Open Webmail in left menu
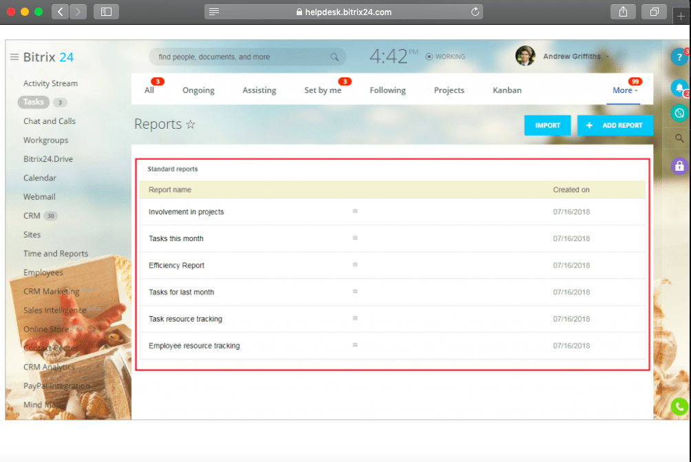This screenshot has height=462, width=691. pos(39,197)
